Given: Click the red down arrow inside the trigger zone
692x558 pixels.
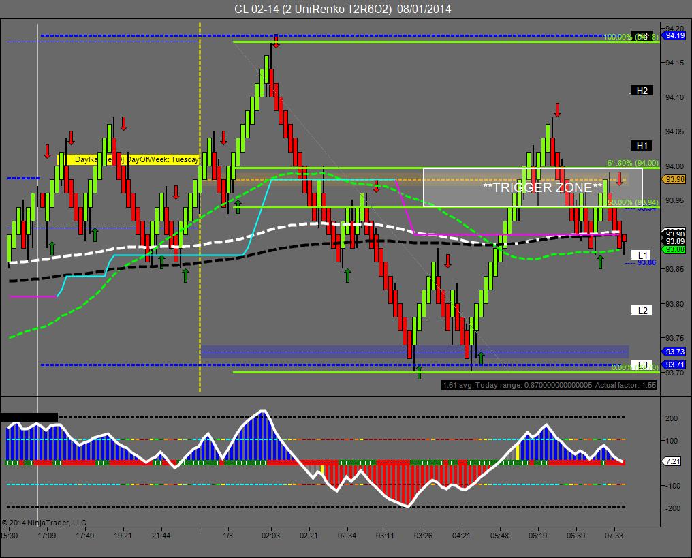Looking at the screenshot, I should pos(620,179).
